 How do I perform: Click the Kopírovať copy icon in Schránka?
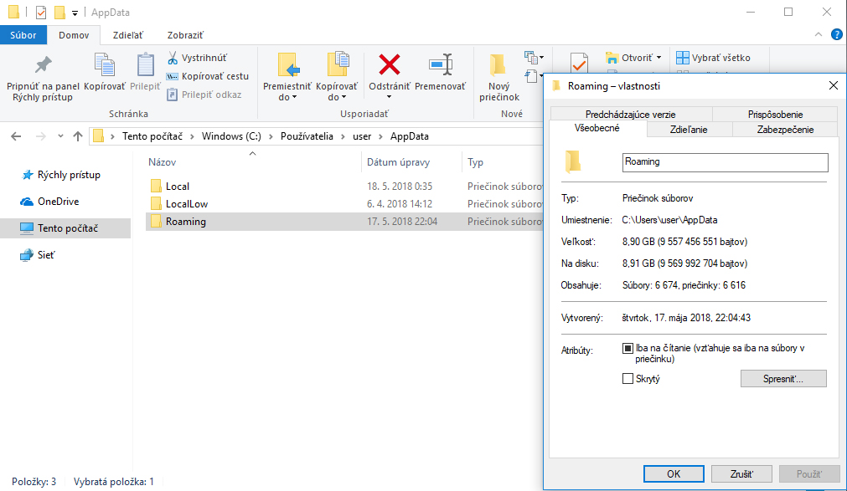pyautogui.click(x=105, y=65)
